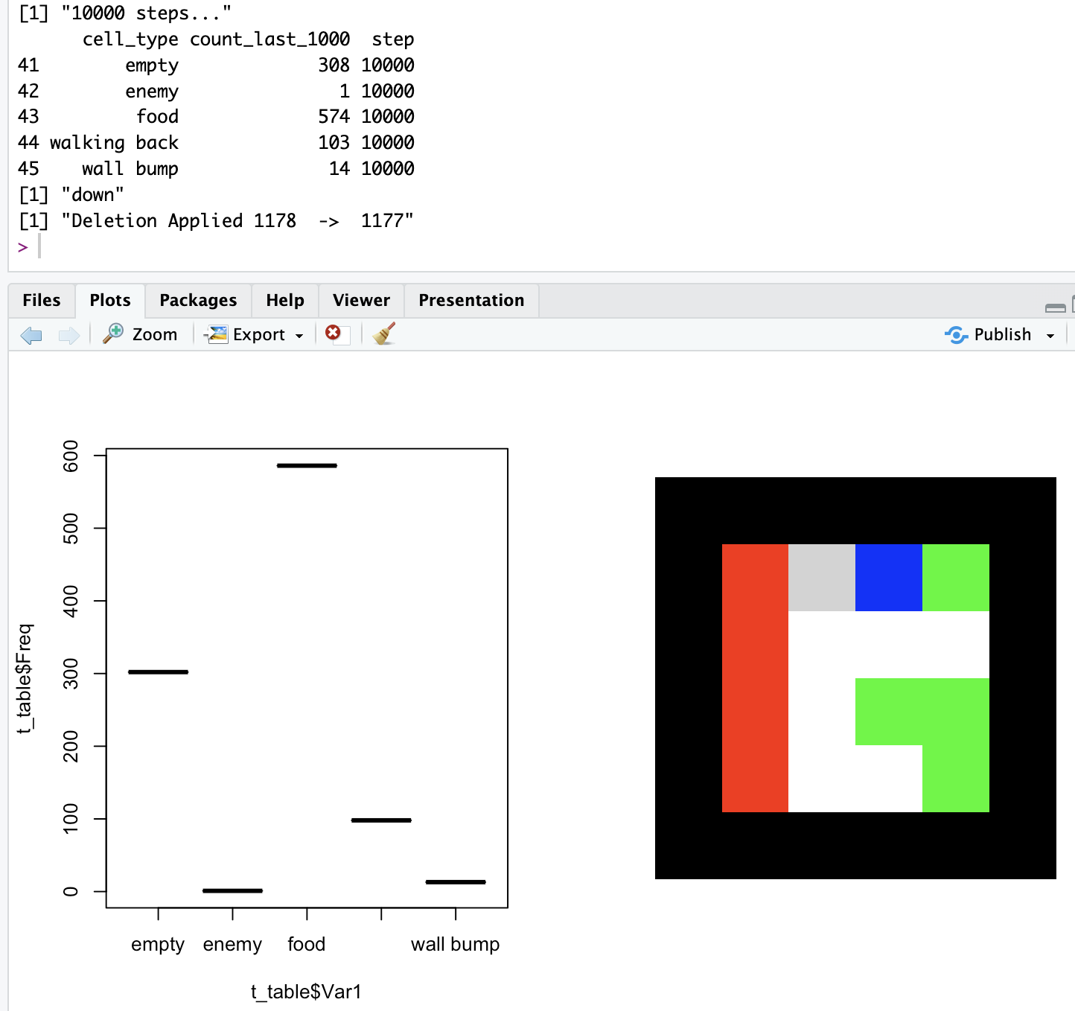Expand the Export dropdown arrow
Screen dimensions: 1075x1011
coord(299,336)
